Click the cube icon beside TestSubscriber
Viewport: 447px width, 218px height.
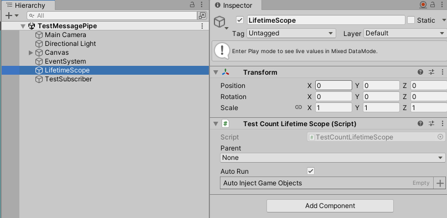(x=39, y=79)
